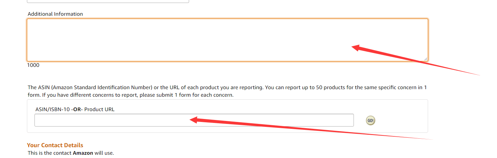Click the bold OR in the ASIN label
Image resolution: width=497 pixels, height=158 pixels.
coord(77,109)
